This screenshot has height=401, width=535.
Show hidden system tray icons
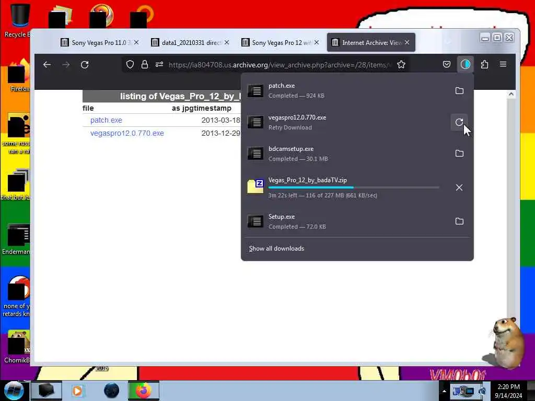tap(444, 391)
